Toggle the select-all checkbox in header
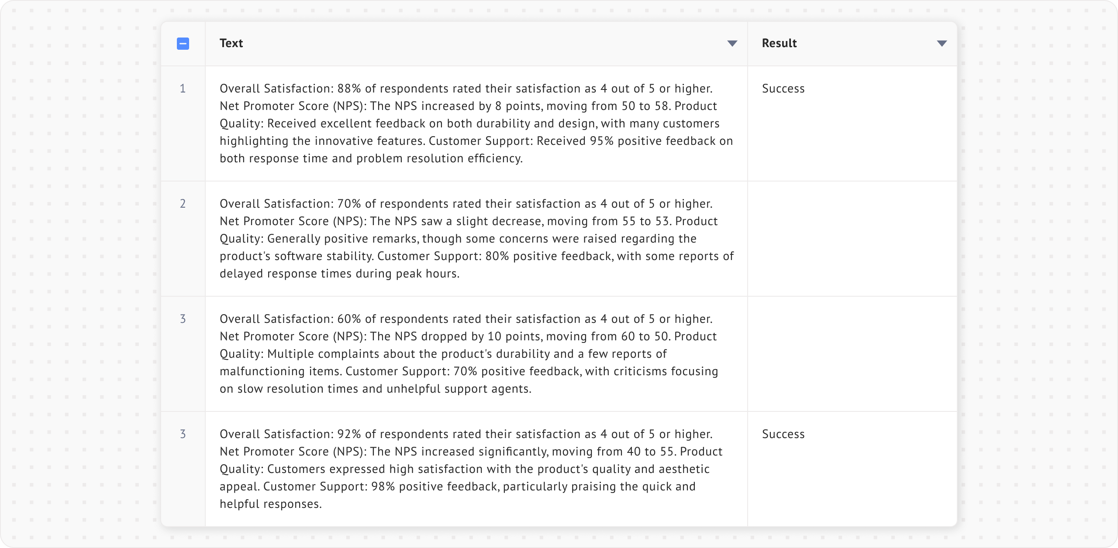The width and height of the screenshot is (1118, 548). 183,44
